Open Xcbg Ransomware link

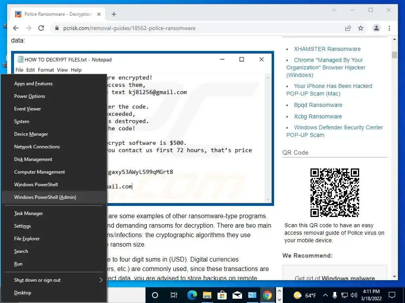[318, 116]
